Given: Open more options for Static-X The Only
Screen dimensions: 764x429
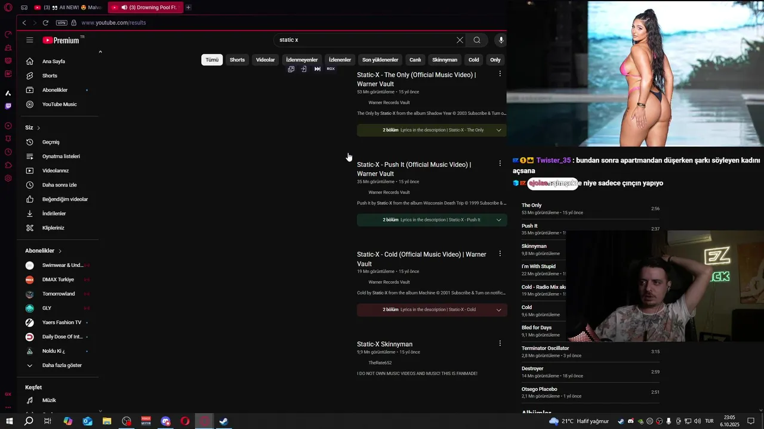Looking at the screenshot, I should (x=500, y=74).
